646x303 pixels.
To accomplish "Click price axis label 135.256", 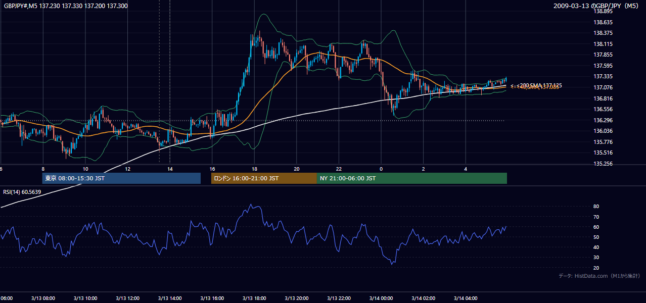I will 604,164.
